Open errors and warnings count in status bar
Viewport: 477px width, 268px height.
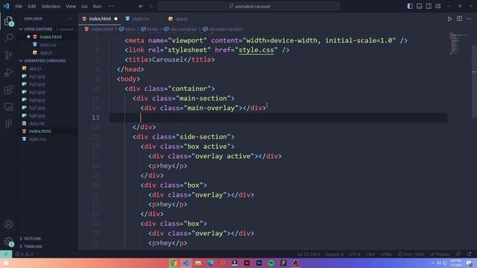click(x=25, y=255)
